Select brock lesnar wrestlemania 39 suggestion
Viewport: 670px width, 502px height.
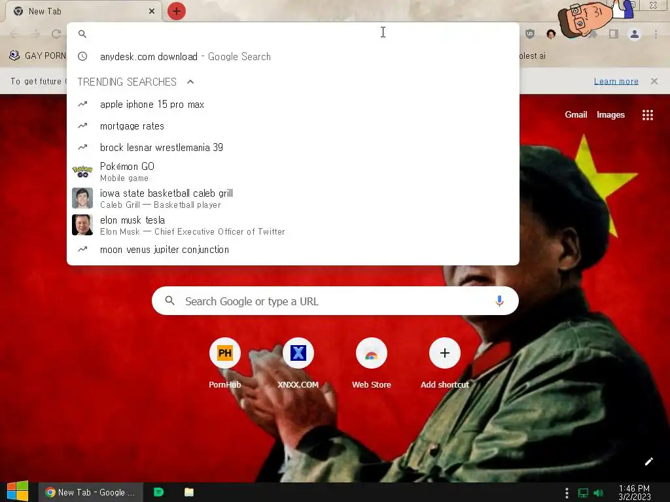point(293,147)
